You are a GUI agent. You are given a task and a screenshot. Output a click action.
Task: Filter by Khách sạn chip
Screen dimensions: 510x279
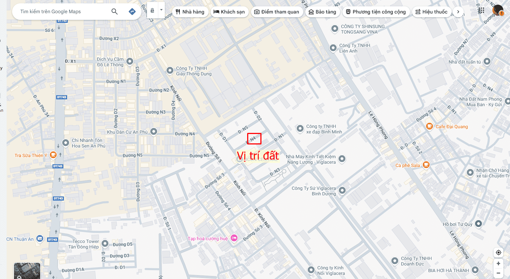click(x=230, y=12)
